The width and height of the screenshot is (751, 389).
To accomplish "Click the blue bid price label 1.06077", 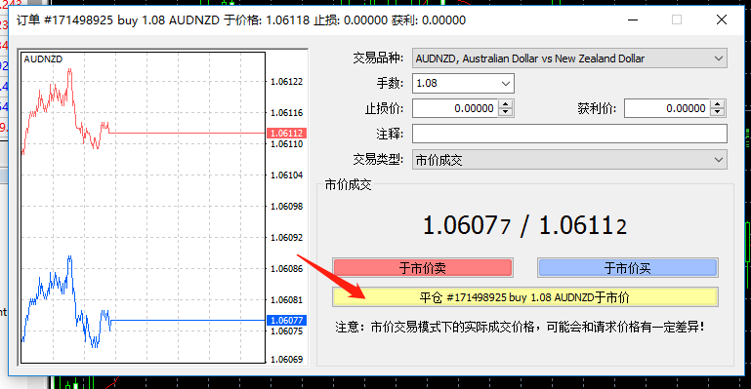I will point(286,320).
